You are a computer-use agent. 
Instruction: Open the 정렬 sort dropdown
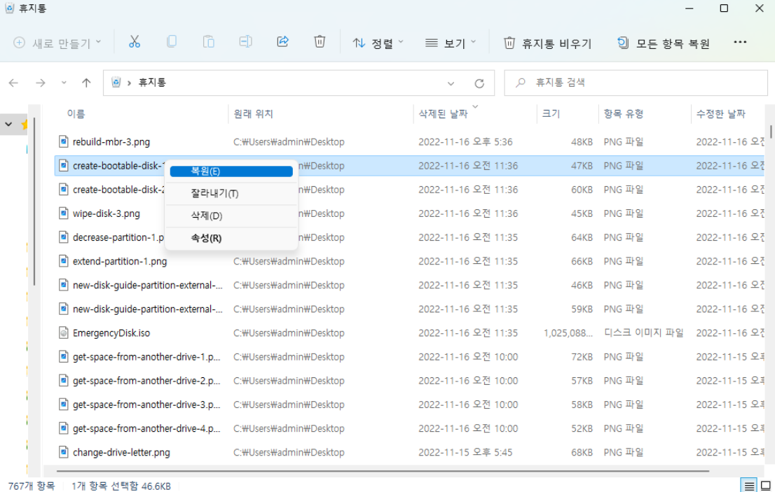(378, 43)
